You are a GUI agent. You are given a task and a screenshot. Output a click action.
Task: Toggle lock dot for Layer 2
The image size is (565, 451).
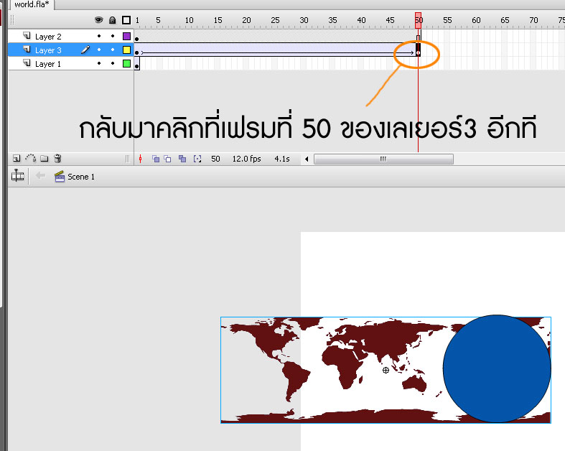pyautogui.click(x=113, y=36)
